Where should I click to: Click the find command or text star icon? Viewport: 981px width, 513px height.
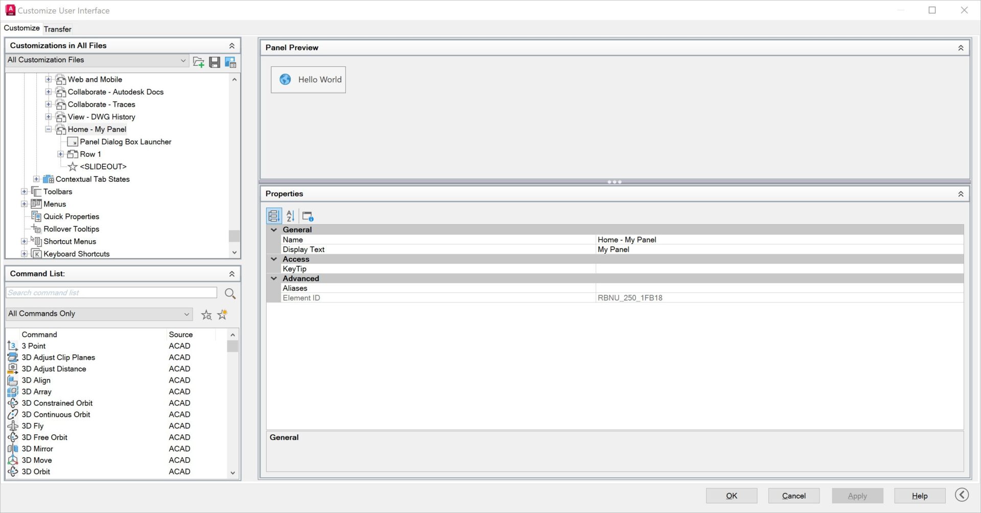coord(206,315)
